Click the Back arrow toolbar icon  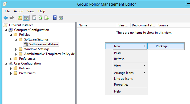click(6, 18)
